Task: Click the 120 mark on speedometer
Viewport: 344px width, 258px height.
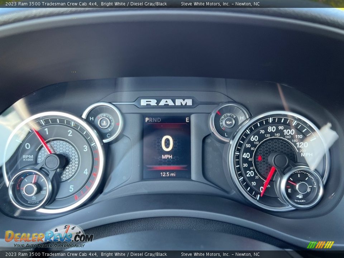Action: coord(302,145)
